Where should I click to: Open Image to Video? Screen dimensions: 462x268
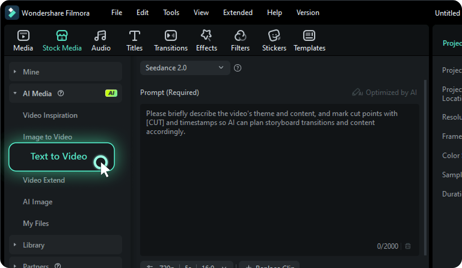(47, 137)
